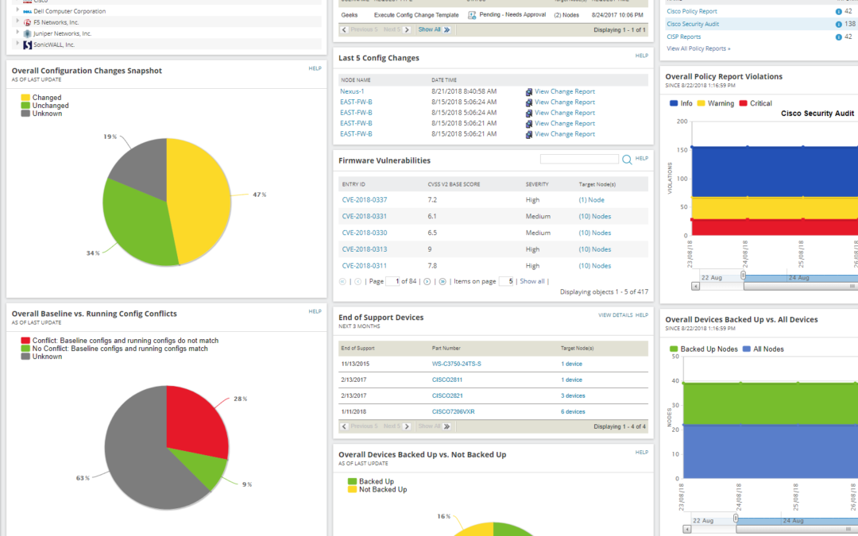Click the Backed Up Nodes legend swatch
Image resolution: width=858 pixels, height=536 pixels.
[x=674, y=349]
